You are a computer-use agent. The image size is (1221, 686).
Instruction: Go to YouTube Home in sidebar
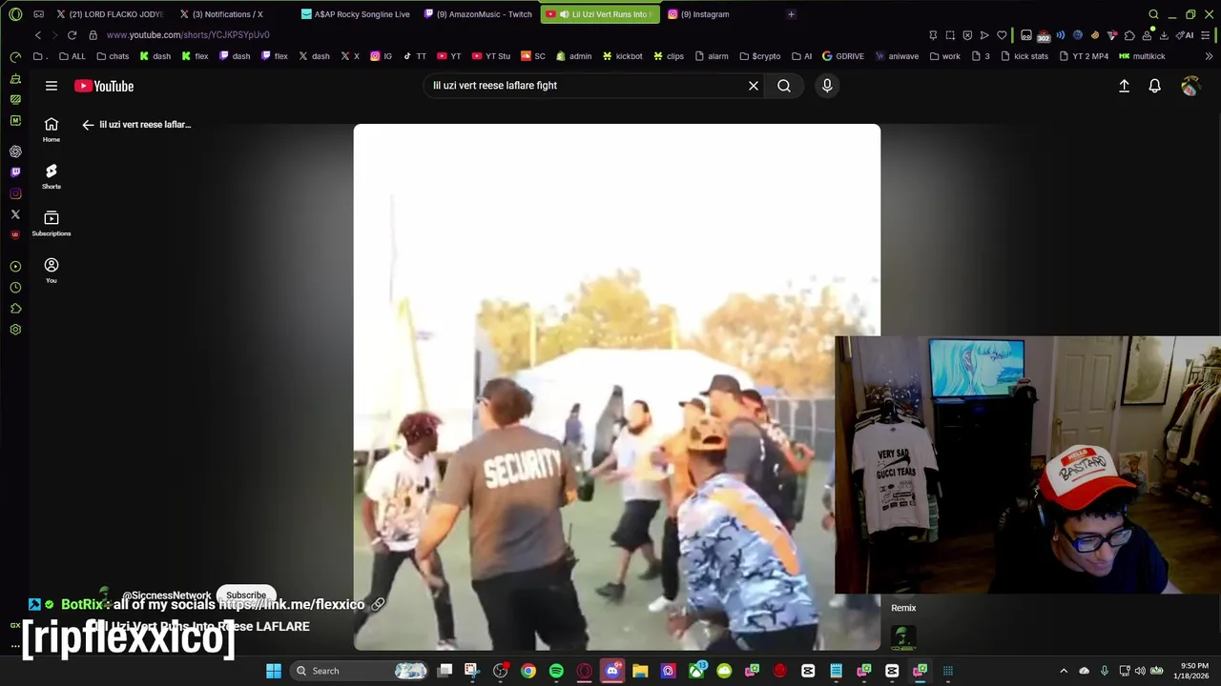pos(52,130)
